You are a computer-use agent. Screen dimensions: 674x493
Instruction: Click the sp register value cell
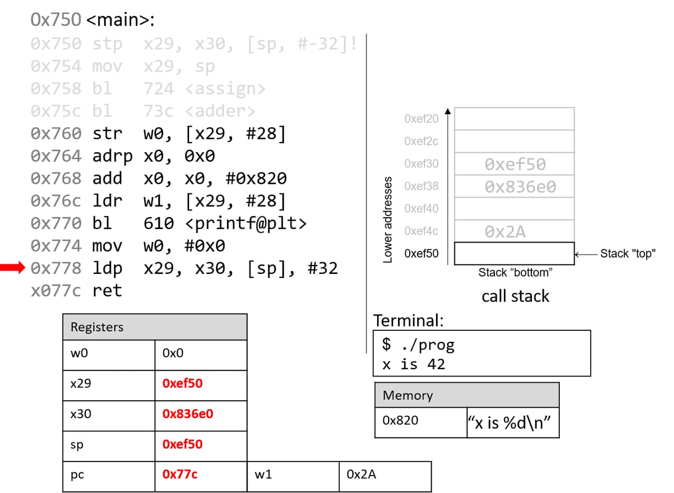[201, 445]
